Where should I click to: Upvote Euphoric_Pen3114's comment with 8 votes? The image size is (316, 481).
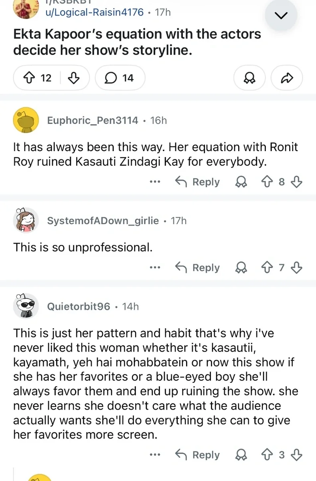point(267,182)
